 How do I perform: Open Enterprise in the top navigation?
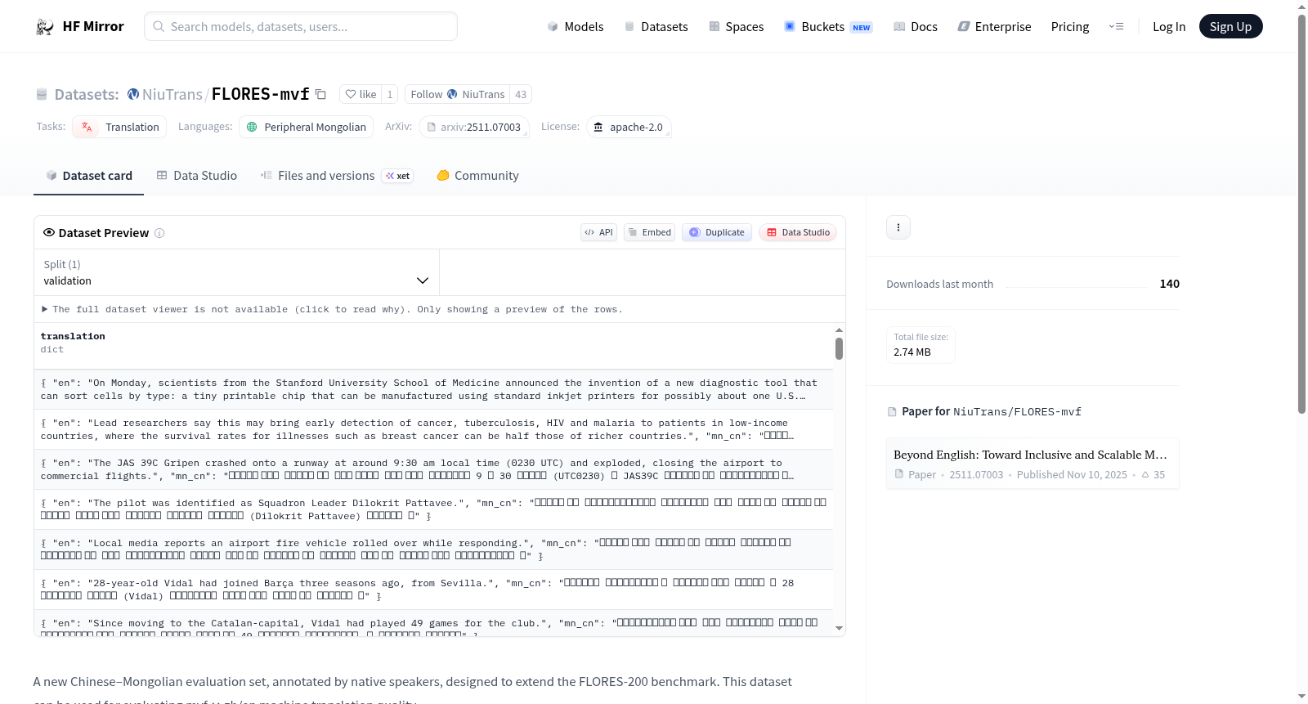(x=995, y=27)
